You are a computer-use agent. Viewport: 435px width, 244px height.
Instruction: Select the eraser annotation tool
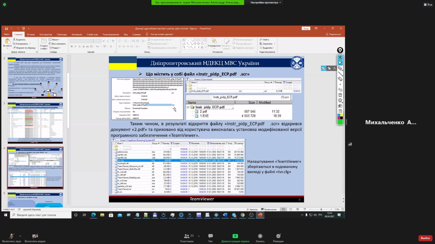pos(340,79)
